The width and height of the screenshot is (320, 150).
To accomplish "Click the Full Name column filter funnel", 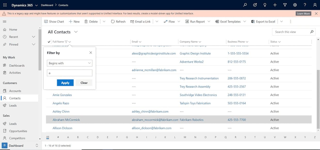I will tap(66, 42).
